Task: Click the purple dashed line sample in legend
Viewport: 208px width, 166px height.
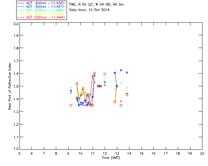Action: point(21,3)
